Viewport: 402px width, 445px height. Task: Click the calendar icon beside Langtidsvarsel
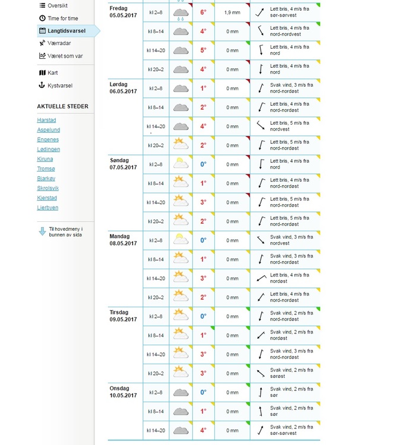coord(42,31)
